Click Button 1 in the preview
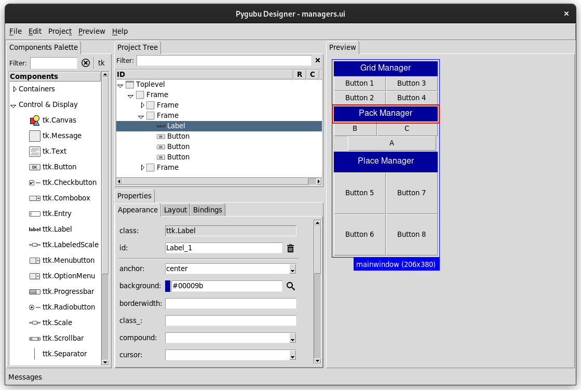581x390 pixels. [359, 84]
